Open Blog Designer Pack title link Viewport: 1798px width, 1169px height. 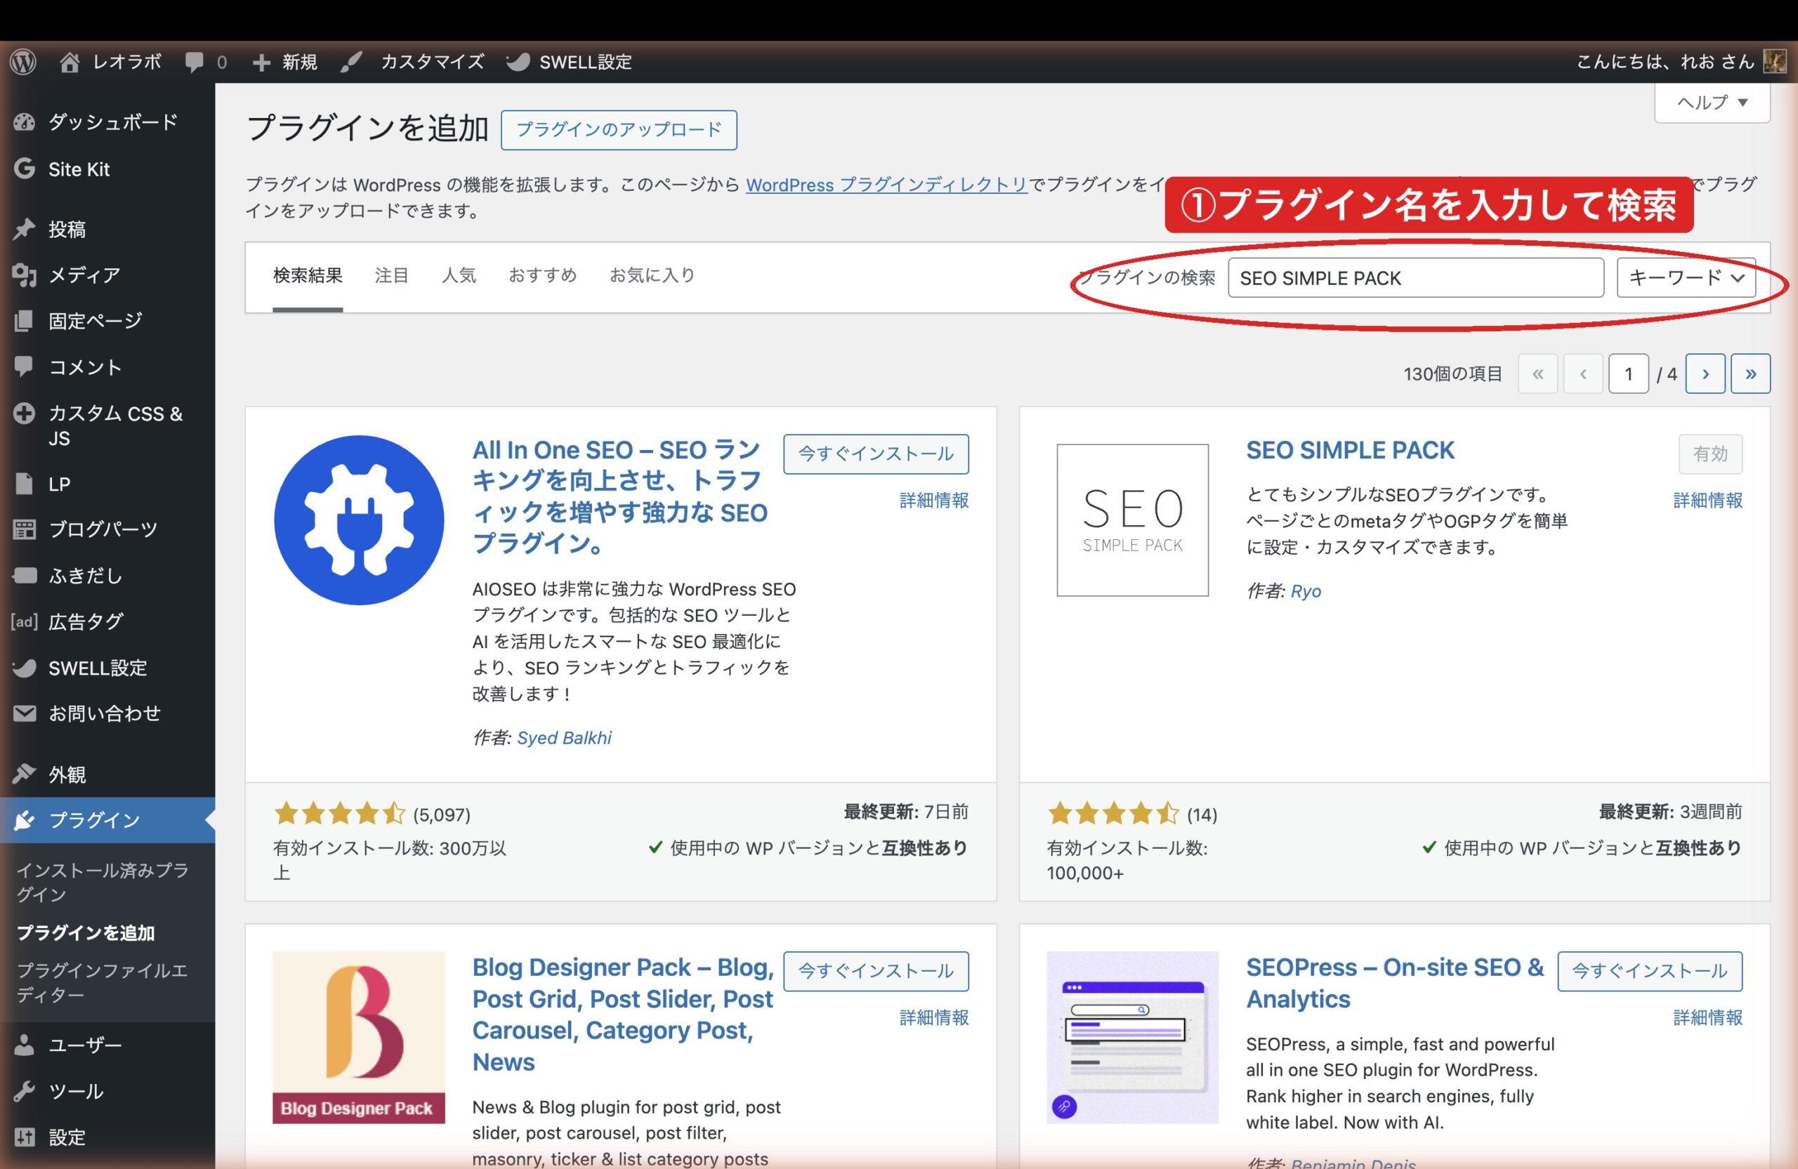[x=623, y=1015]
